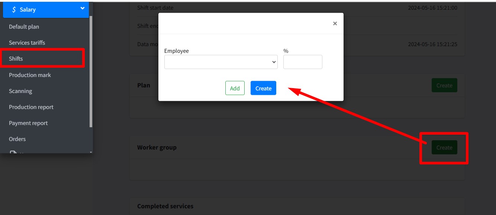Close the modal with the X button

[x=335, y=23]
